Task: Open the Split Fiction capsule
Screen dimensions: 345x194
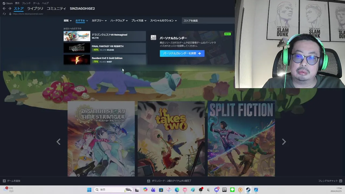Action: [x=241, y=139]
